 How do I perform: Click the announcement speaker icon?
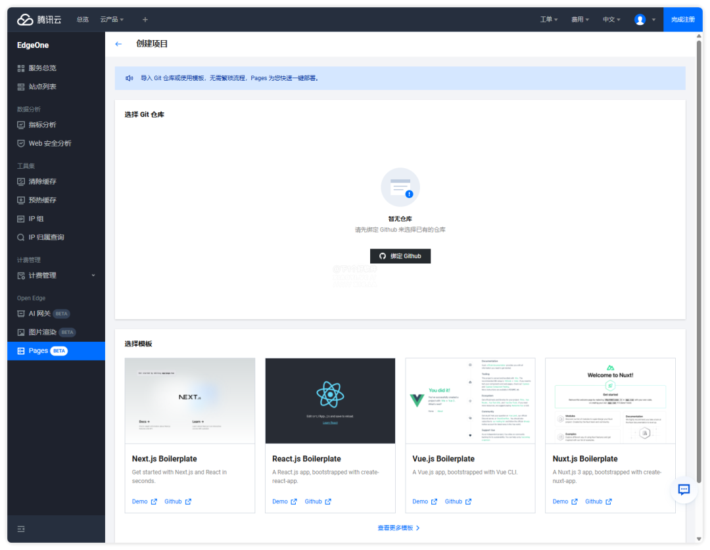point(129,78)
